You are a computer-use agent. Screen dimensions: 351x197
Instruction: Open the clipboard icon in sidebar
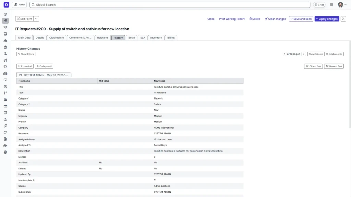pos(5,47)
